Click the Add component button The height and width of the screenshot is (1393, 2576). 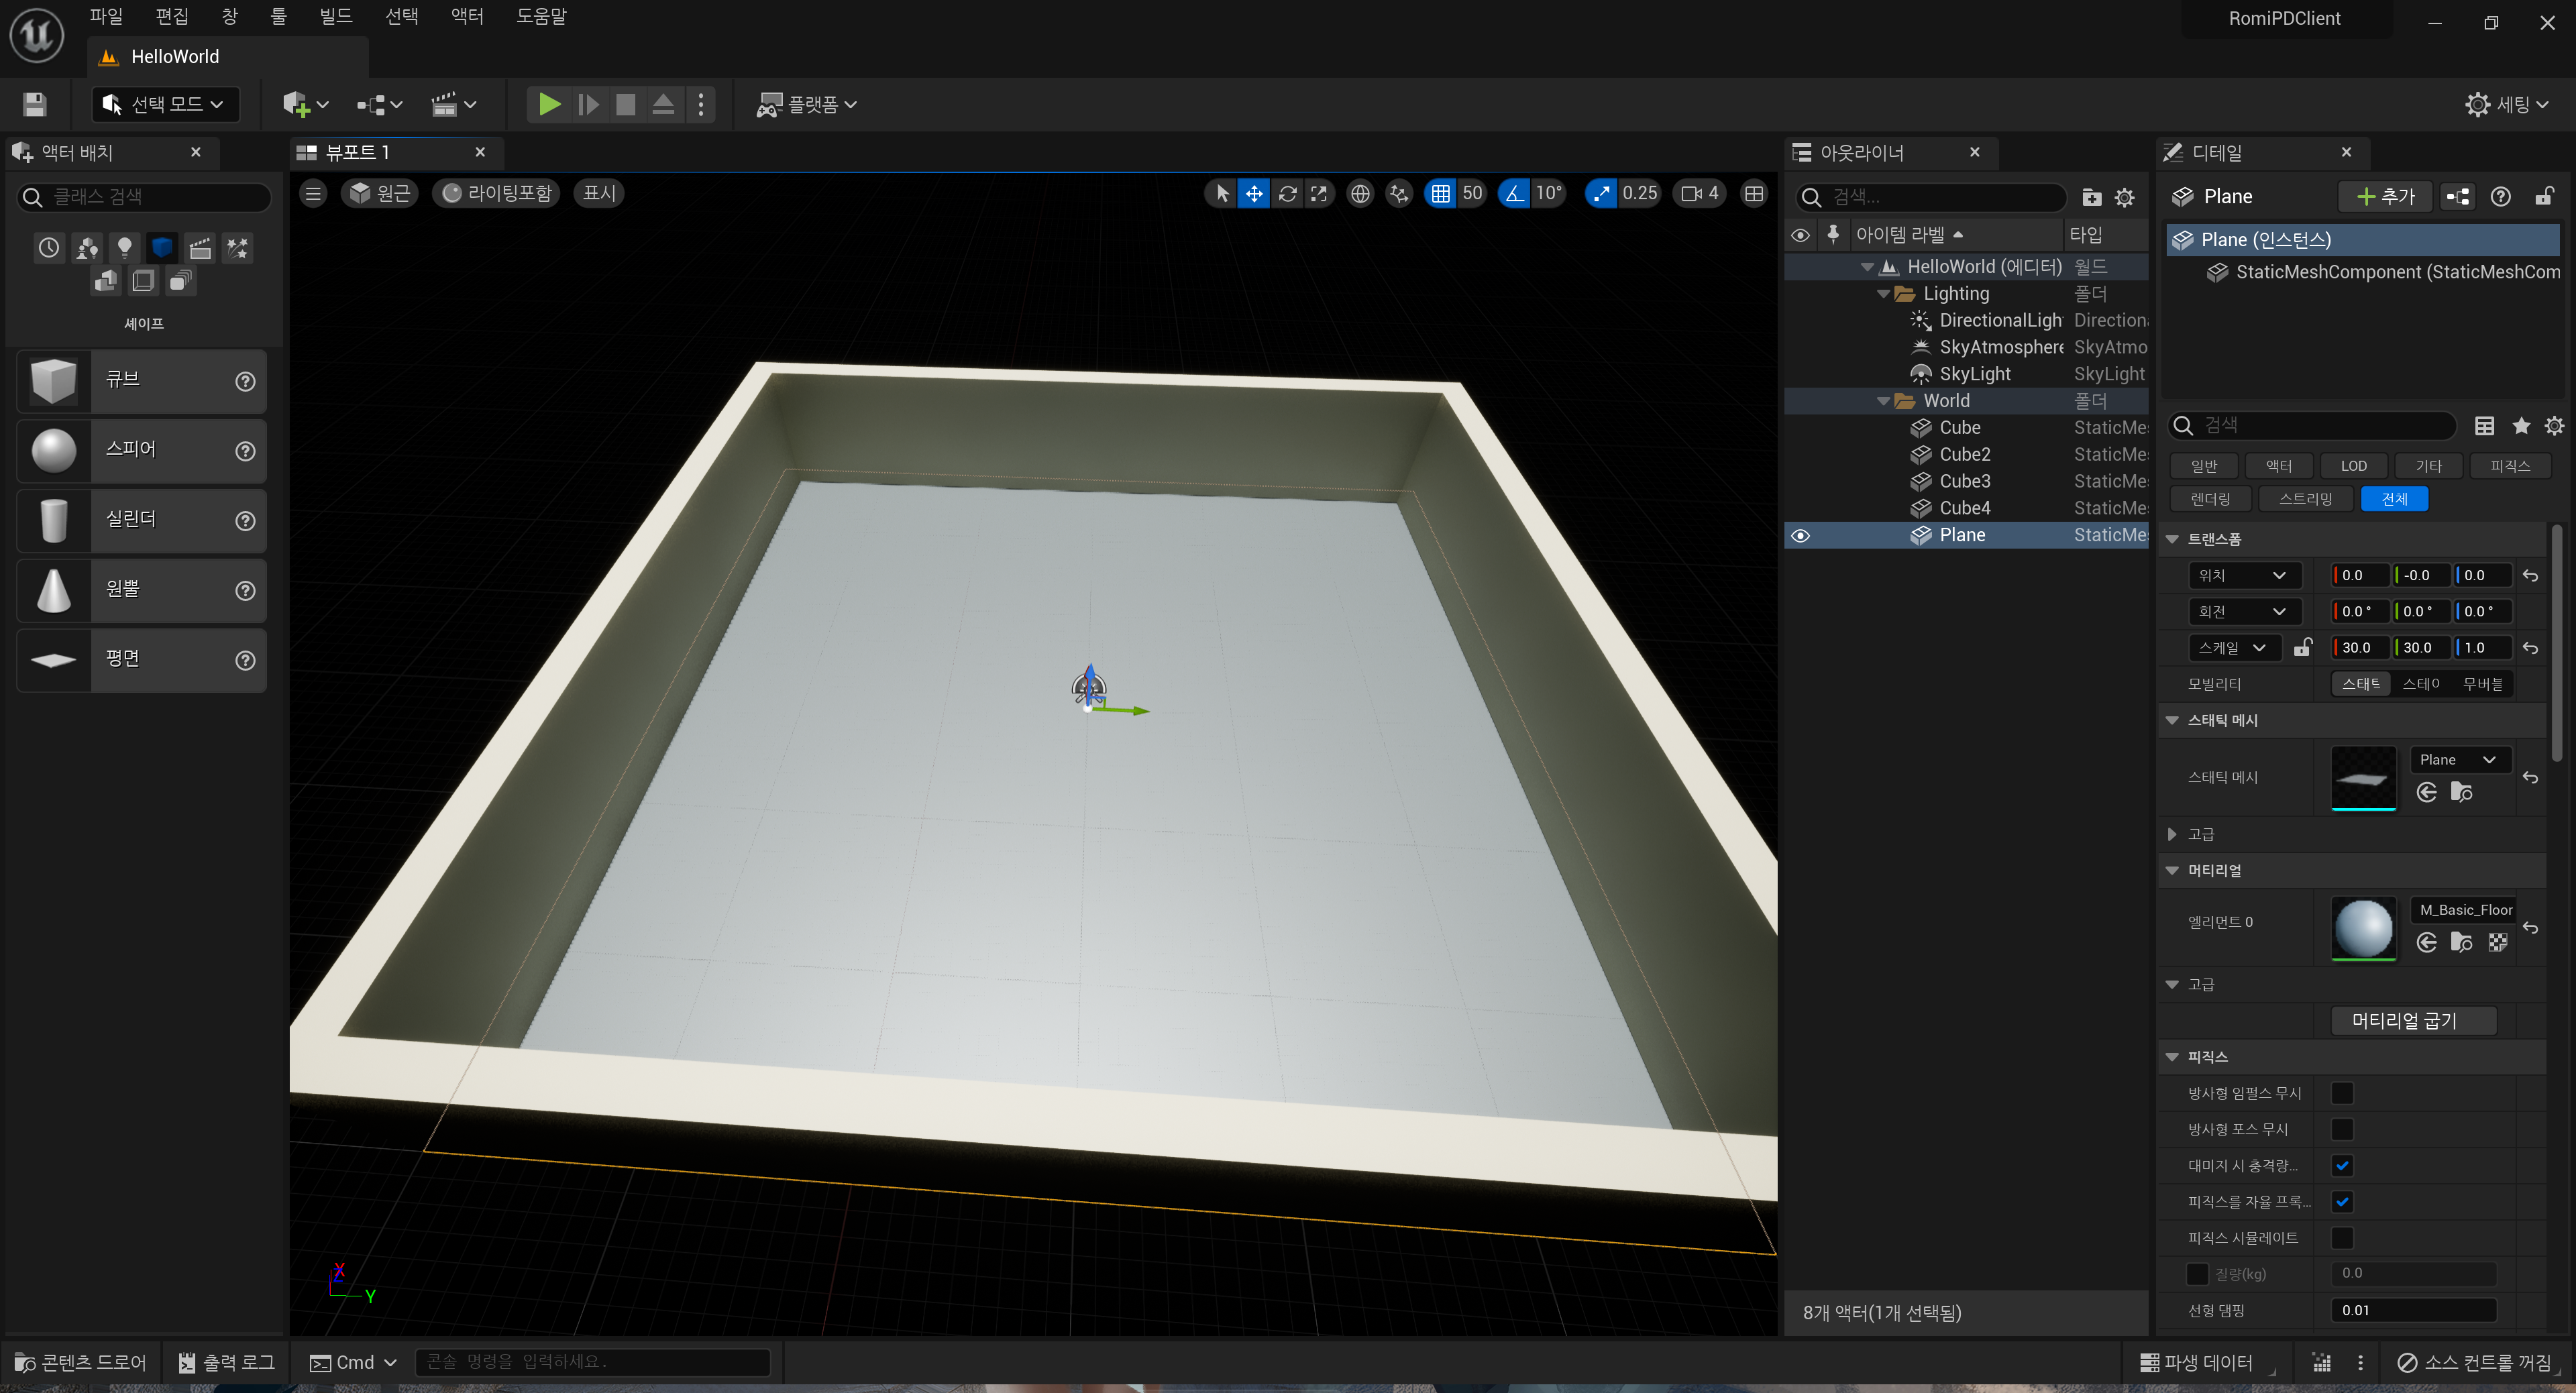coord(2384,196)
